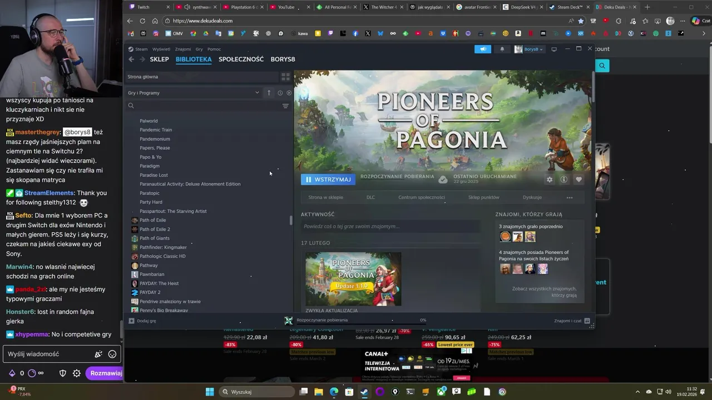This screenshot has width=712, height=400.
Task: Open Update 1.1.0 news thumbnail
Action: coord(353,279)
